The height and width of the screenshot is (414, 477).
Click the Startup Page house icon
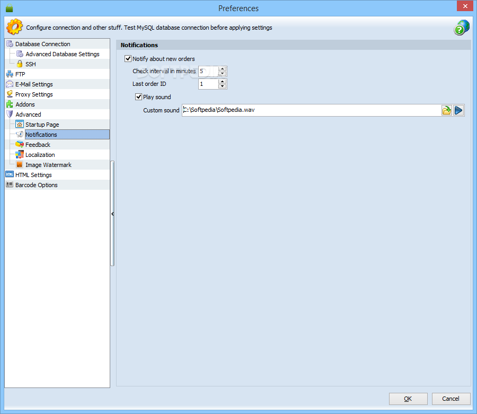coord(20,124)
